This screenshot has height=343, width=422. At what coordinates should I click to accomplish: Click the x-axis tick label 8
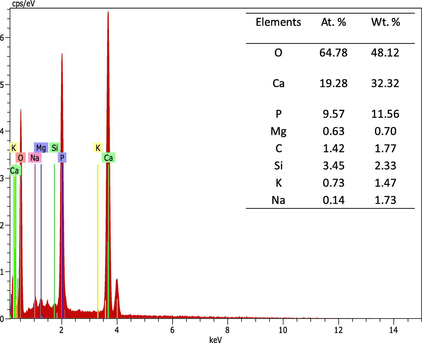click(x=228, y=330)
